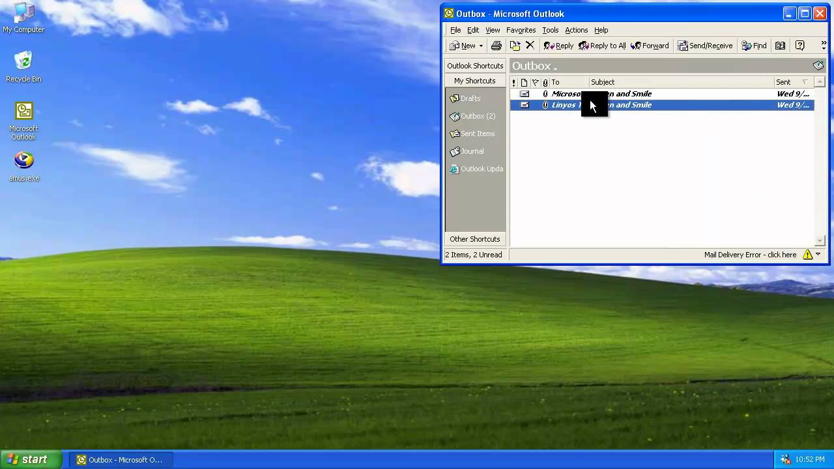Click the Send/Receive button
The width and height of the screenshot is (834, 469).
[x=705, y=46]
